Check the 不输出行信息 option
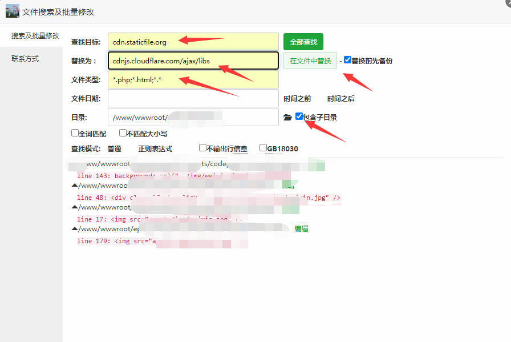 pos(202,148)
